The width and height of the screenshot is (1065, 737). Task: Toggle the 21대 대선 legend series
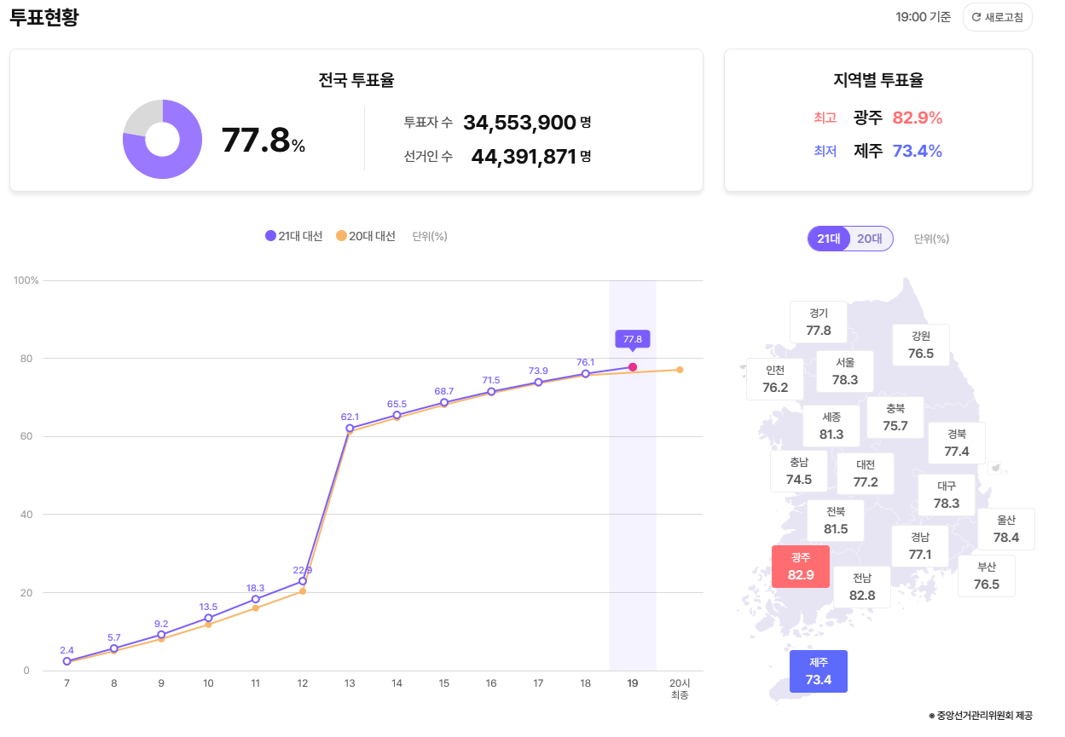tap(294, 236)
